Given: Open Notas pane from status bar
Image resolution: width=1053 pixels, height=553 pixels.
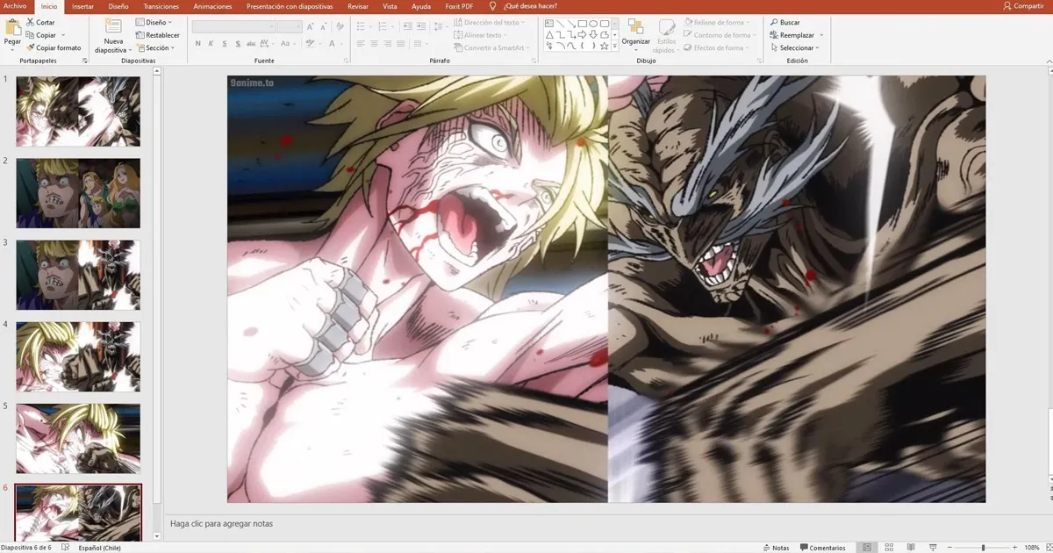Looking at the screenshot, I should 775,548.
